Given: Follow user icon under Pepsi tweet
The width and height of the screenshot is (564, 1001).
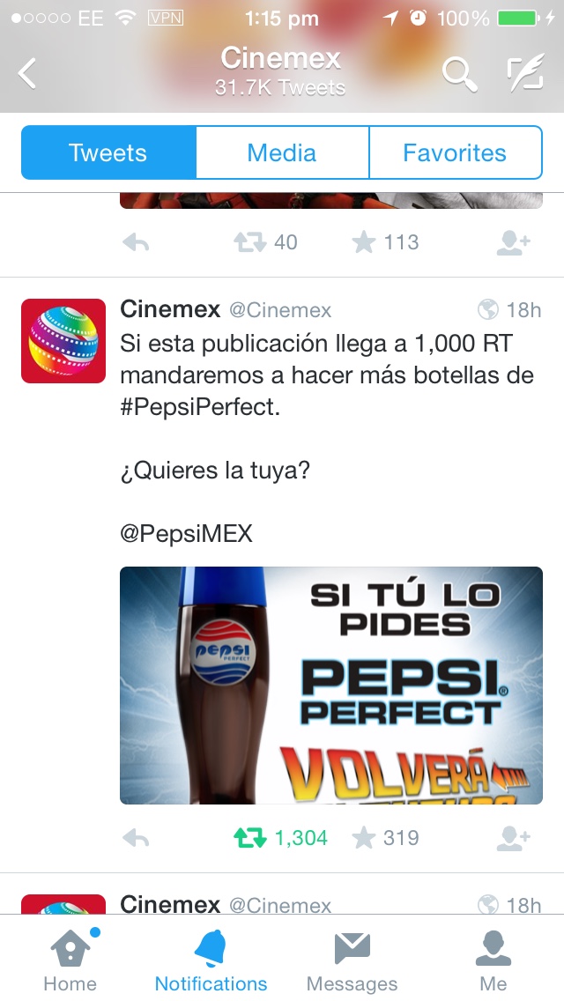Looking at the screenshot, I should tap(514, 838).
